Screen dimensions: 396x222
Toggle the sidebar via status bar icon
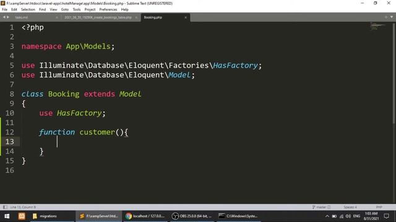click(5, 207)
